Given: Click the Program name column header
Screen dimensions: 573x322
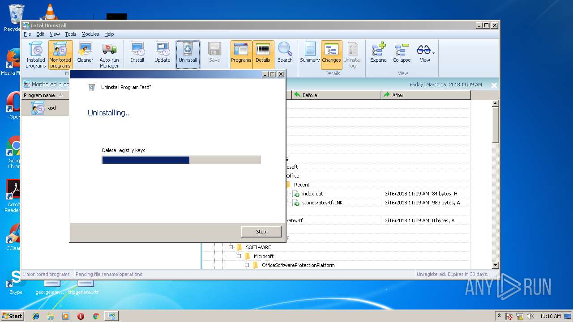Looking at the screenshot, I should [45, 95].
